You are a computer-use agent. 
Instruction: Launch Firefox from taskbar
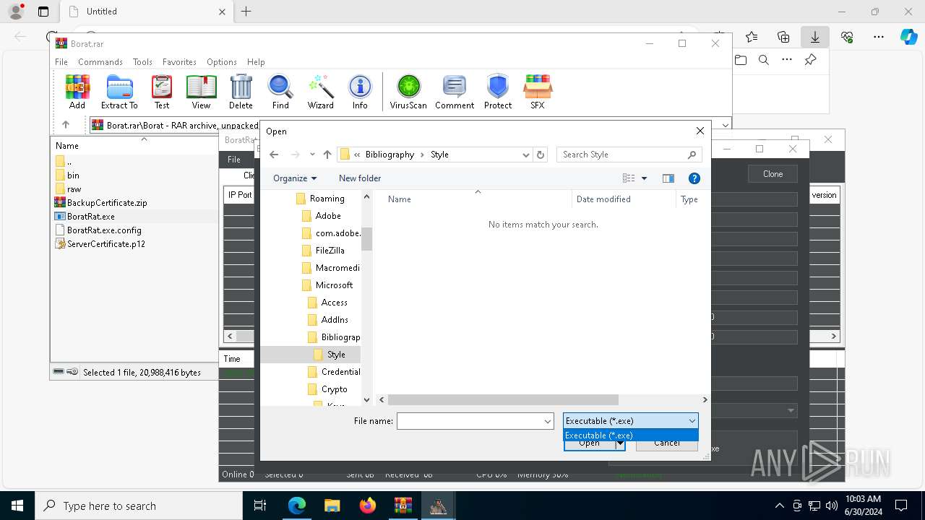pyautogui.click(x=368, y=506)
